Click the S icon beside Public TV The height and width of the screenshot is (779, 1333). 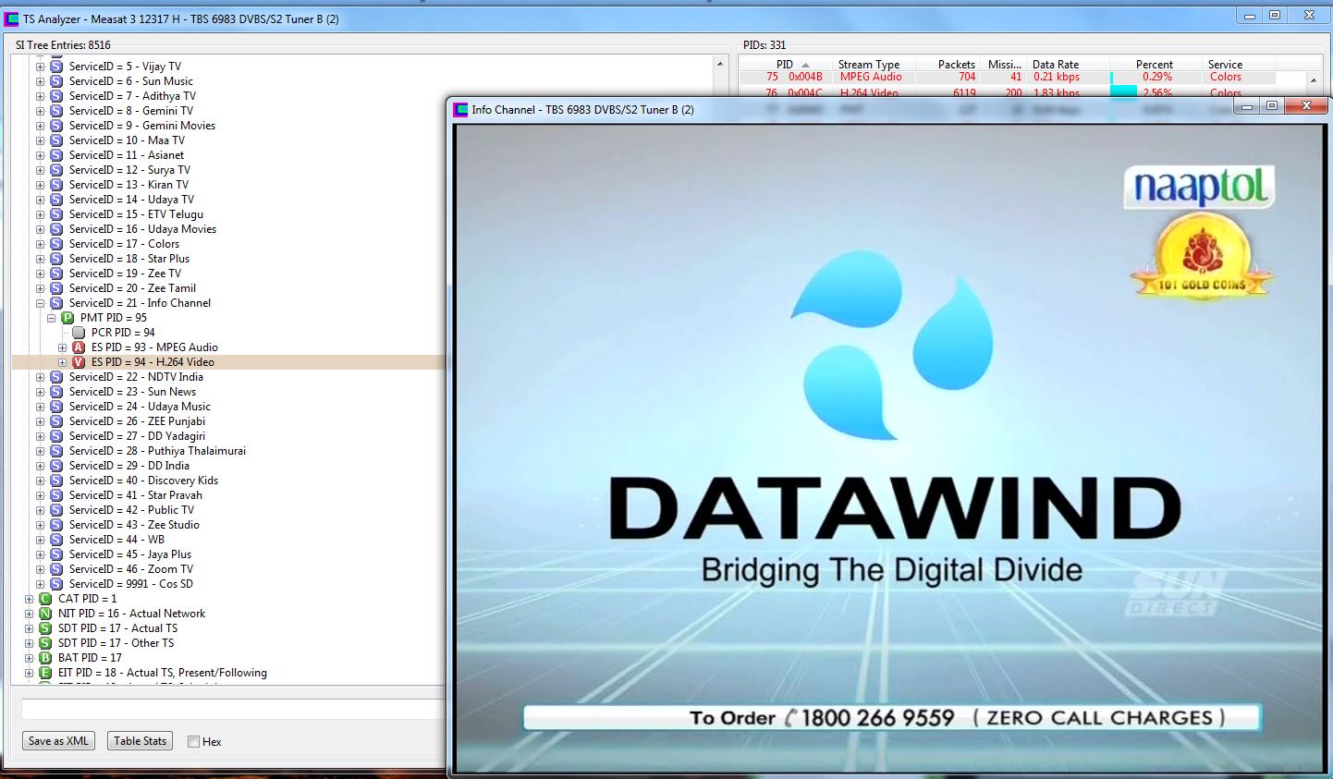click(x=56, y=510)
